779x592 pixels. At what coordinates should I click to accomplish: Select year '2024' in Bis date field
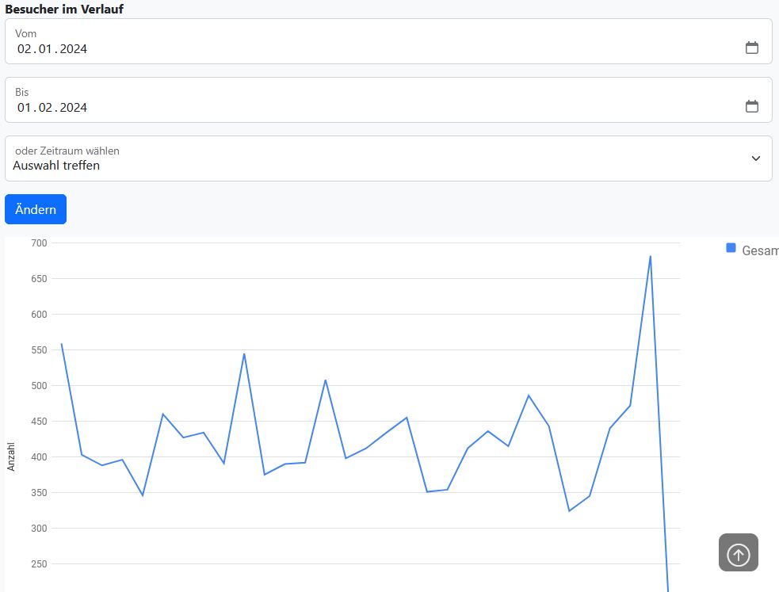point(73,108)
